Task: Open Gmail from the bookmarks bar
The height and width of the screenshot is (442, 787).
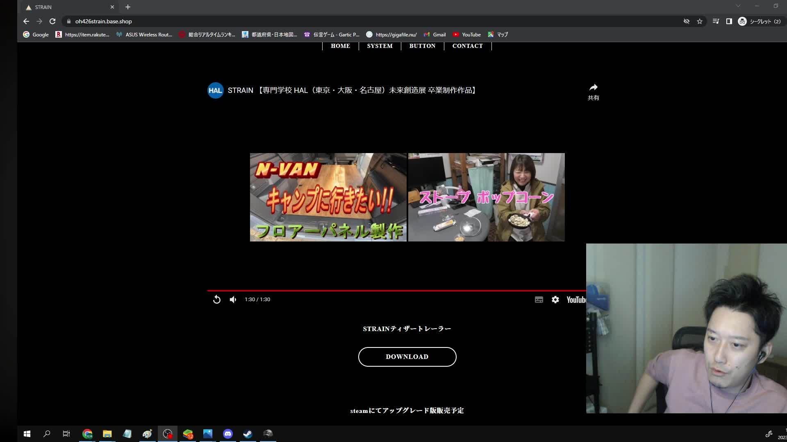Action: click(x=434, y=35)
